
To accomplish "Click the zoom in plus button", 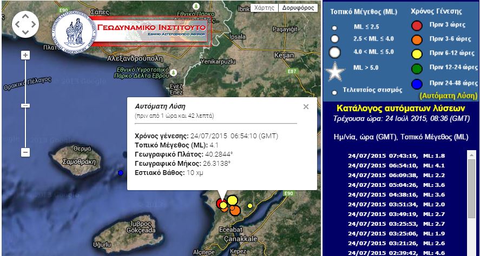I will point(25,55).
